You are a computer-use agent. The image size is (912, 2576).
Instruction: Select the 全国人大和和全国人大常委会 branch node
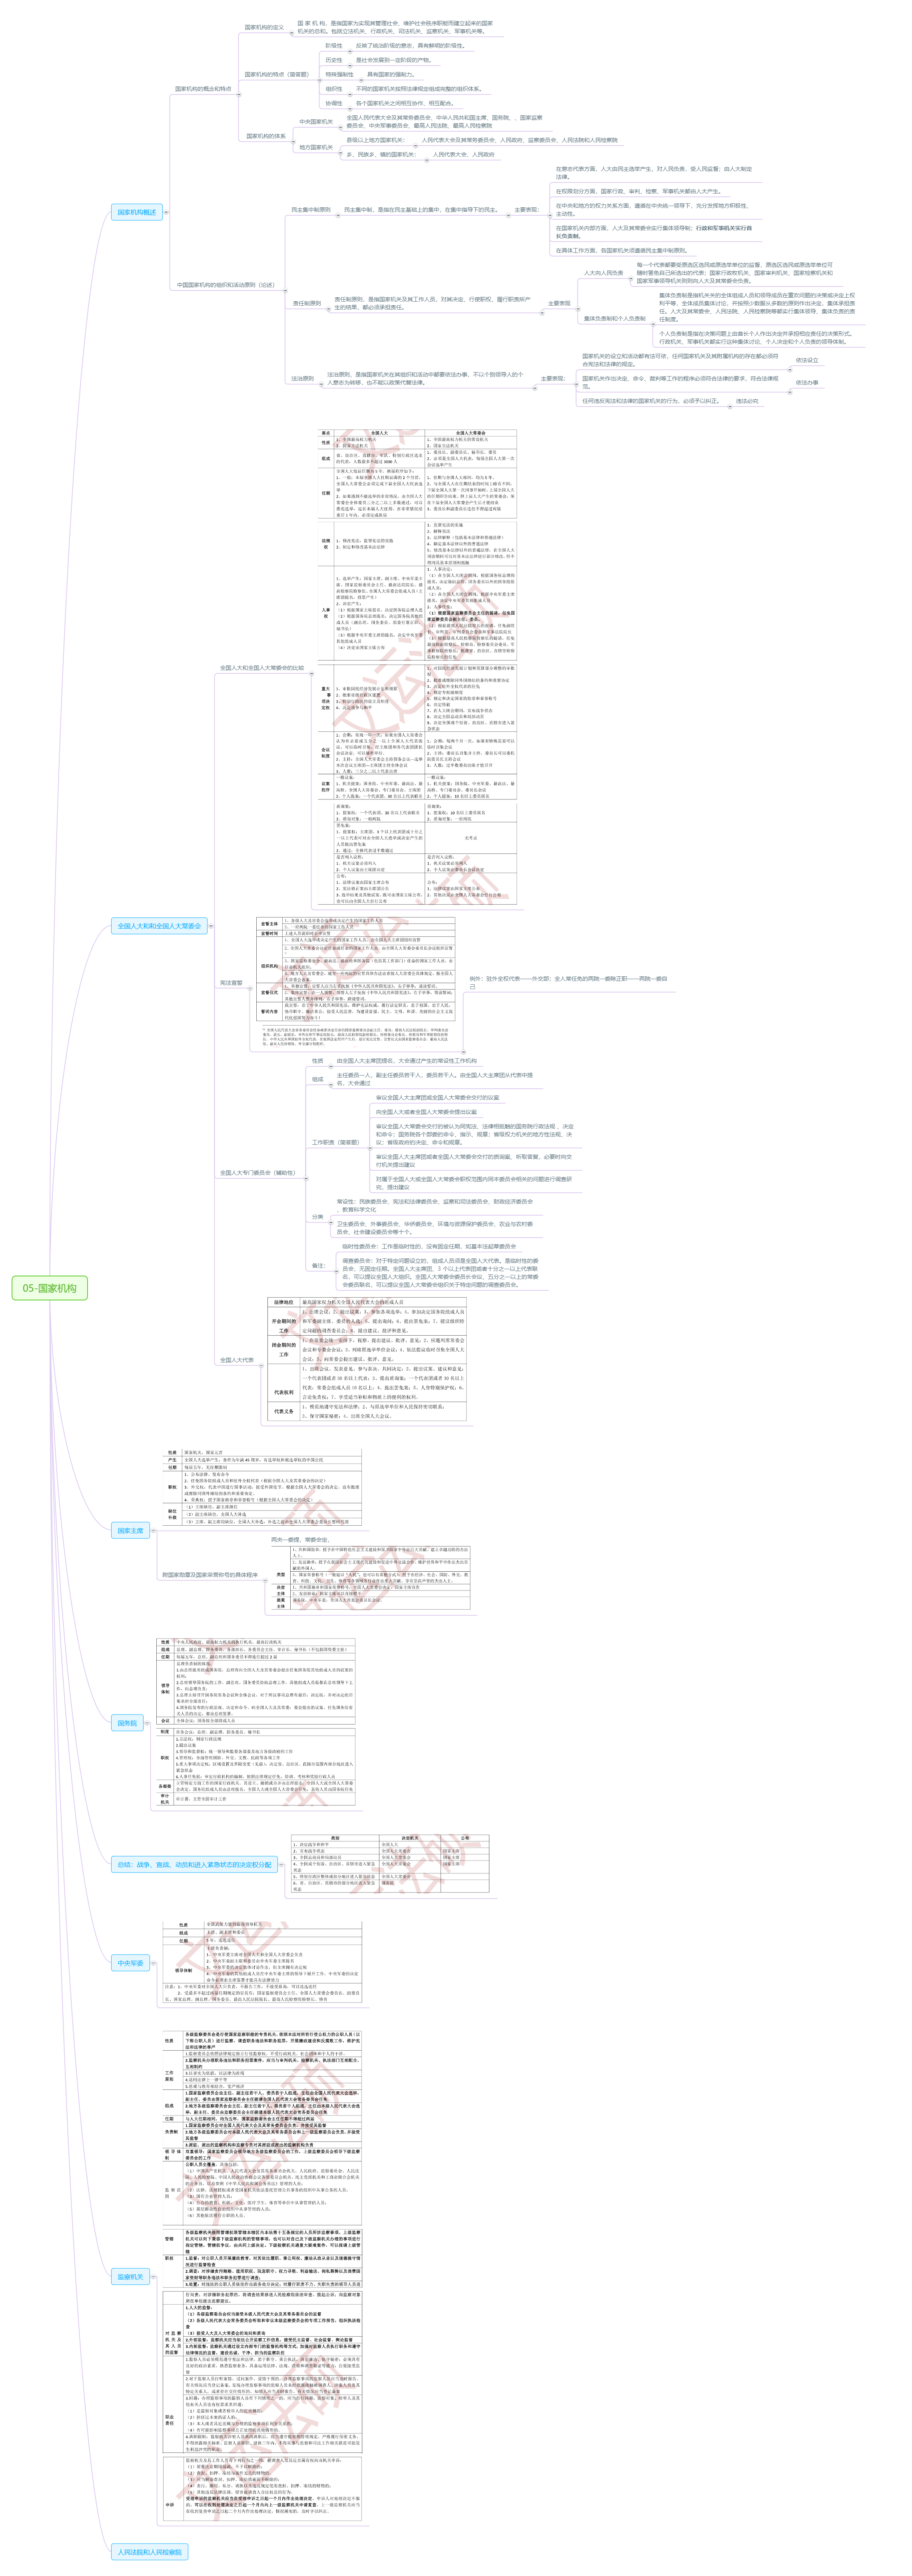(159, 926)
